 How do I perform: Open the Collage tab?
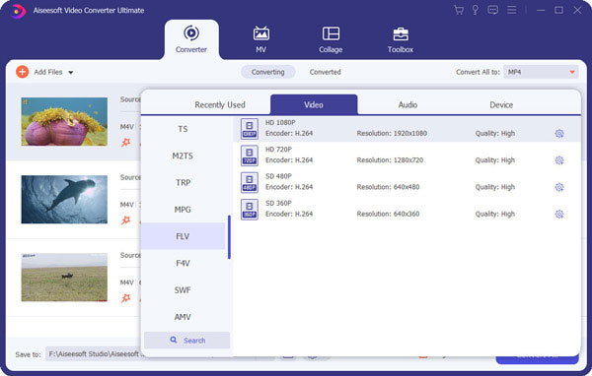point(331,39)
